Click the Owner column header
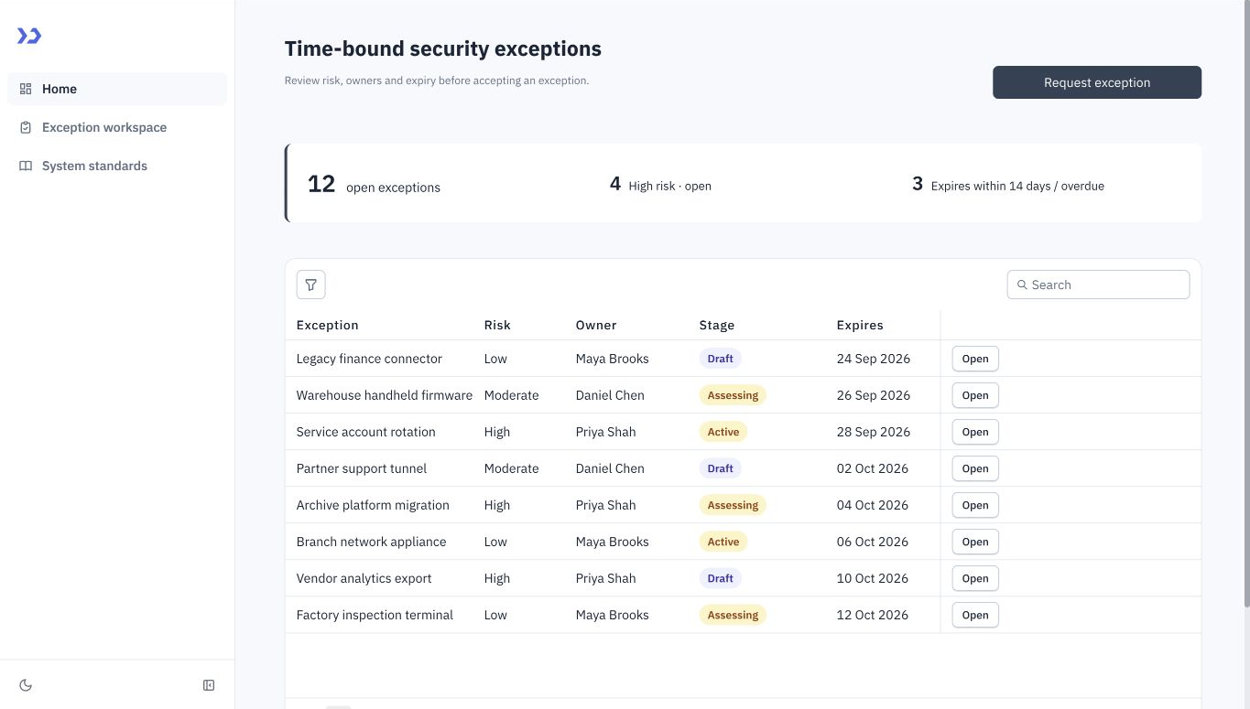 (x=596, y=325)
